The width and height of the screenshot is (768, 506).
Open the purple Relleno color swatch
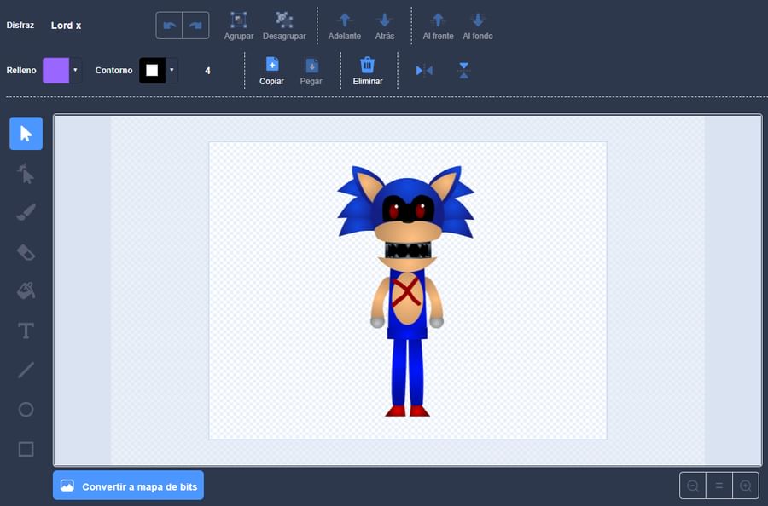point(58,70)
